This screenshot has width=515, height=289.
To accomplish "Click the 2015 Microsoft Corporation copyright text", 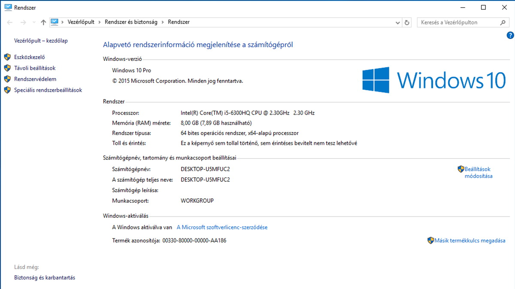I will (x=177, y=81).
